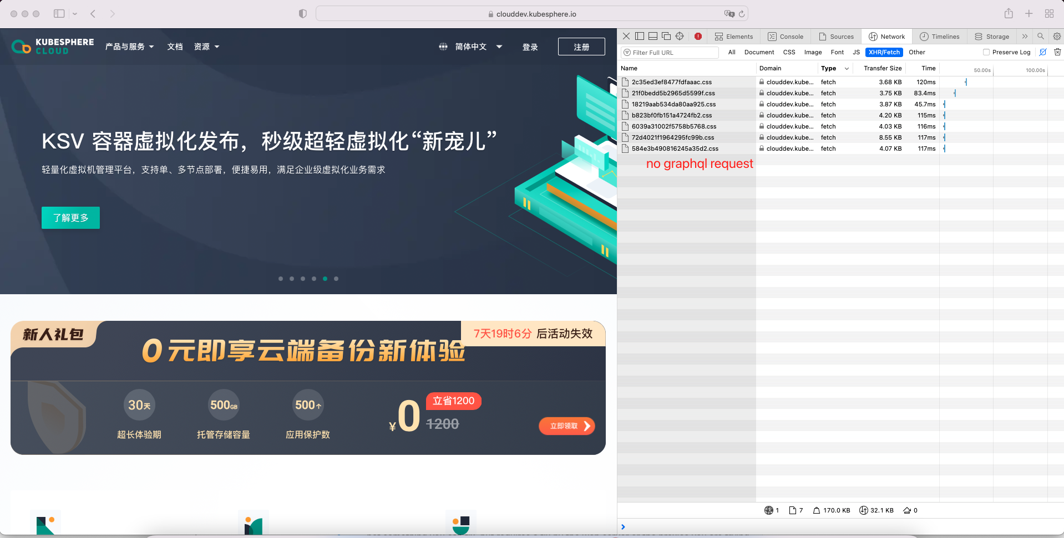Select the CSS resource filter
This screenshot has height=538, width=1064.
coord(789,52)
